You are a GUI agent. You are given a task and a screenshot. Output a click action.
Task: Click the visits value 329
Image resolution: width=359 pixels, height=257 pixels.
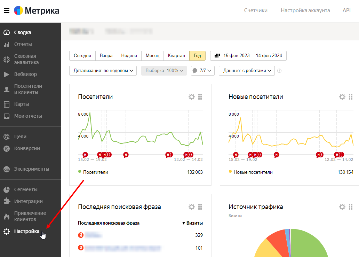point(199,235)
